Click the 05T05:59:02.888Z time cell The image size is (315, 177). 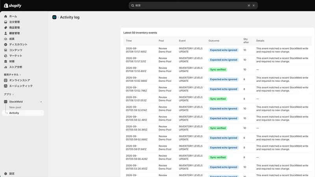(x=137, y=138)
